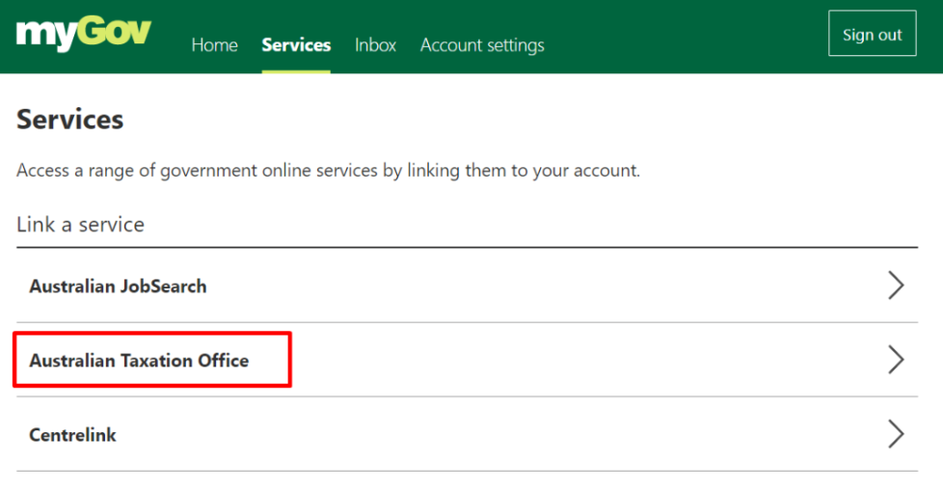Click the yellow-green Gov part of the logo
Image resolution: width=943 pixels, height=493 pixels.
(115, 31)
